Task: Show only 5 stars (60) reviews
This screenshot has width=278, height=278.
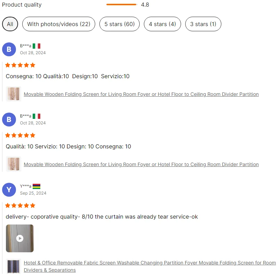Action: point(120,24)
